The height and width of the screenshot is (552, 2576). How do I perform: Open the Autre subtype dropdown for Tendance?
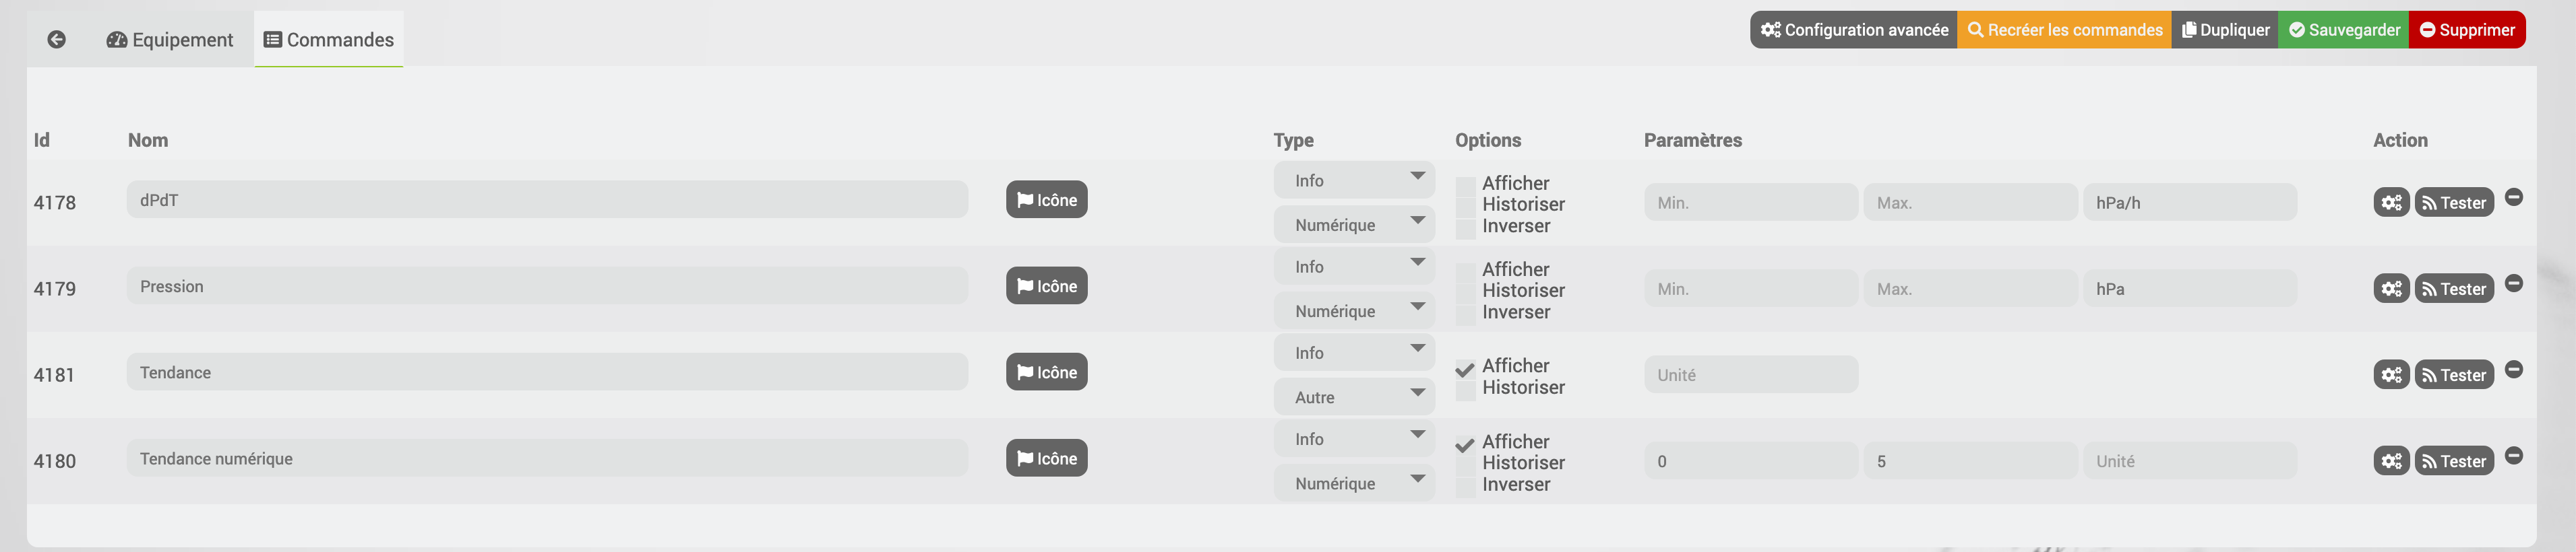click(x=1353, y=397)
